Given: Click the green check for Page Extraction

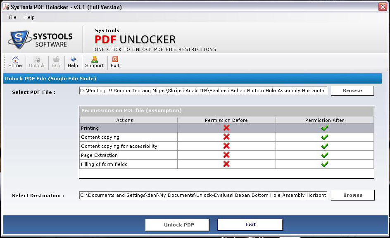Looking at the screenshot, I should point(325,155).
